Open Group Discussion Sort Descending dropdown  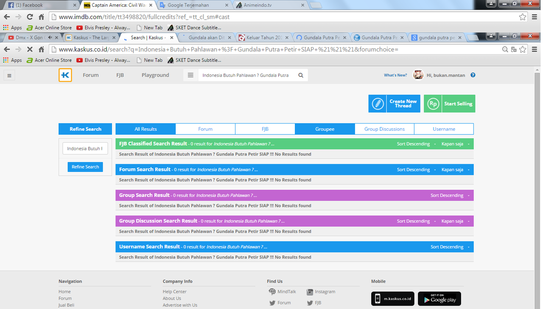point(415,221)
